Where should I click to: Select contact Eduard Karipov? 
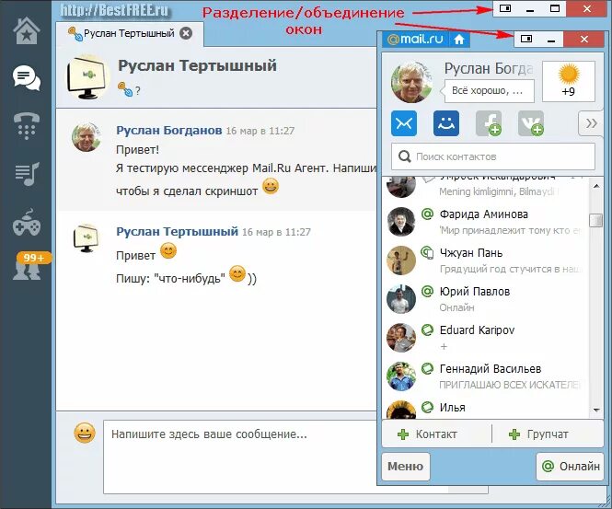[486, 338]
